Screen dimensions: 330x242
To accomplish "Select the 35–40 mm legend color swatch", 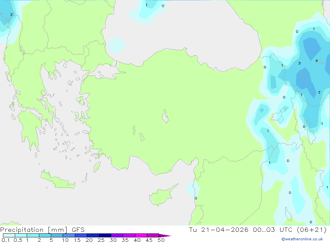I will click(x=129, y=235).
